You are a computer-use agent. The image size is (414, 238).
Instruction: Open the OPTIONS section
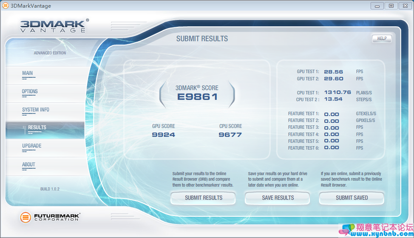coord(45,93)
